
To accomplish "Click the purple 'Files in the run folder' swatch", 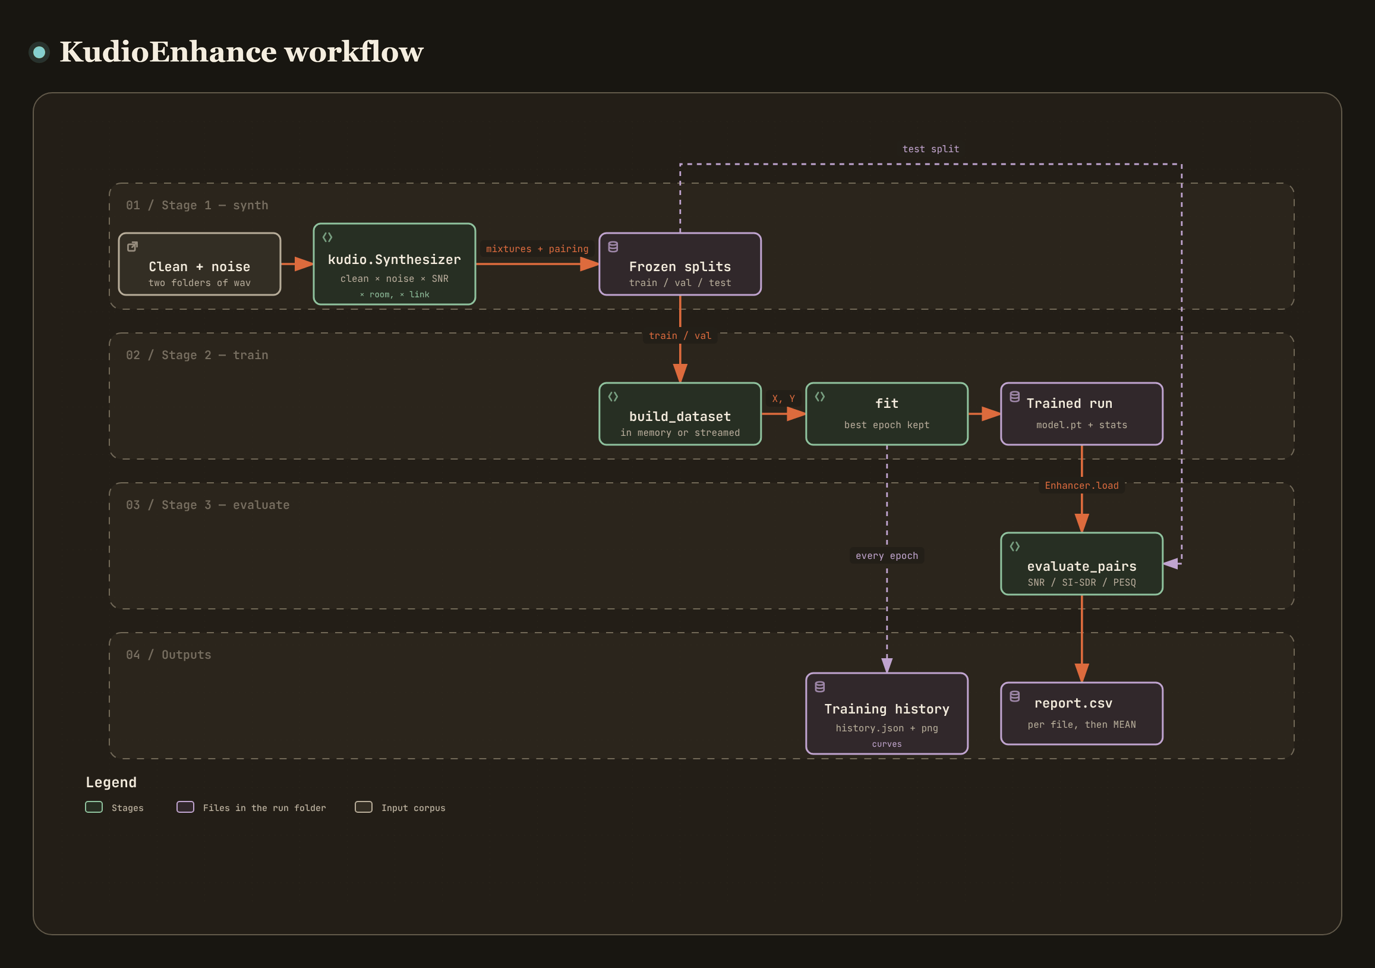I will 185,807.
